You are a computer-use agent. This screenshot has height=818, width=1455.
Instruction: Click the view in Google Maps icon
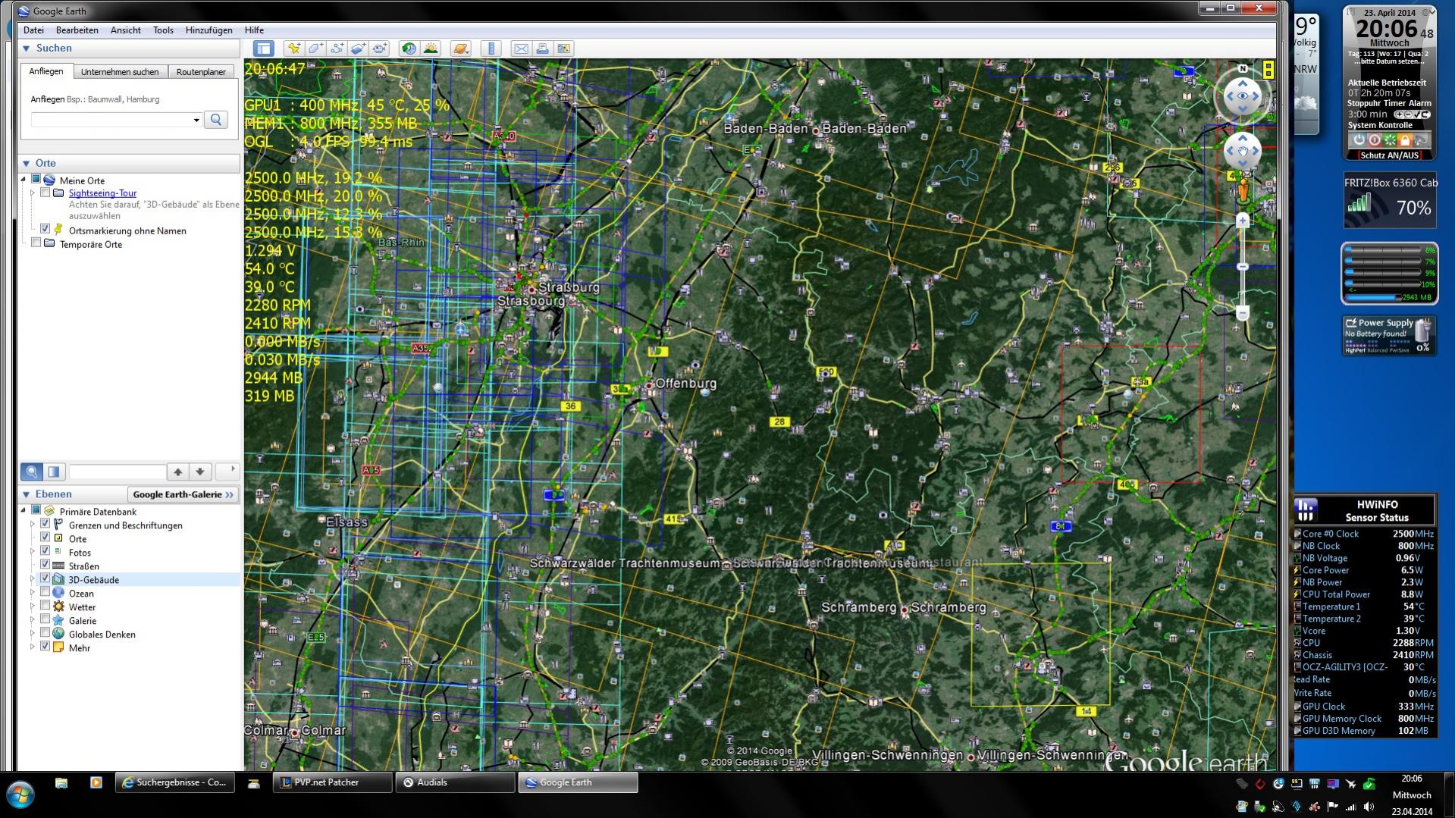(x=563, y=49)
